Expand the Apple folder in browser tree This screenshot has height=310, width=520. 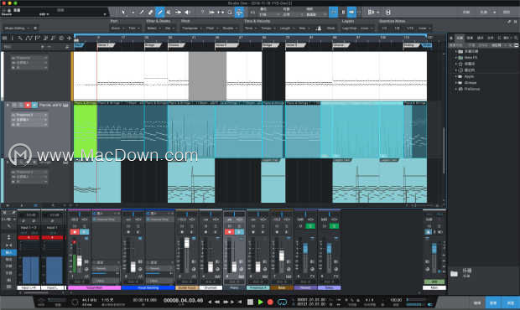[x=456, y=76]
